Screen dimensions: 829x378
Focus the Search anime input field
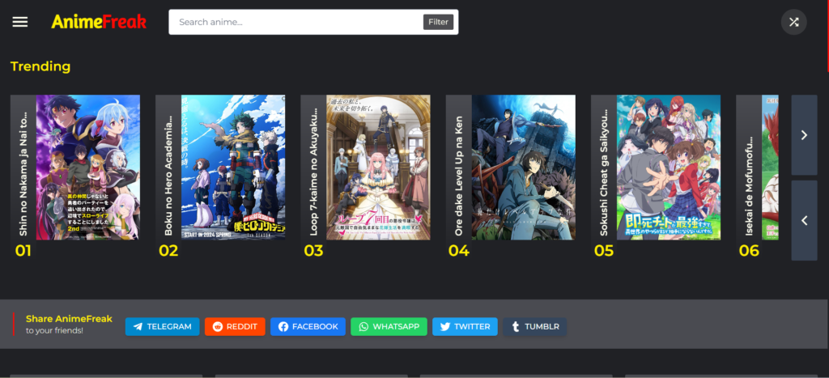(x=296, y=22)
